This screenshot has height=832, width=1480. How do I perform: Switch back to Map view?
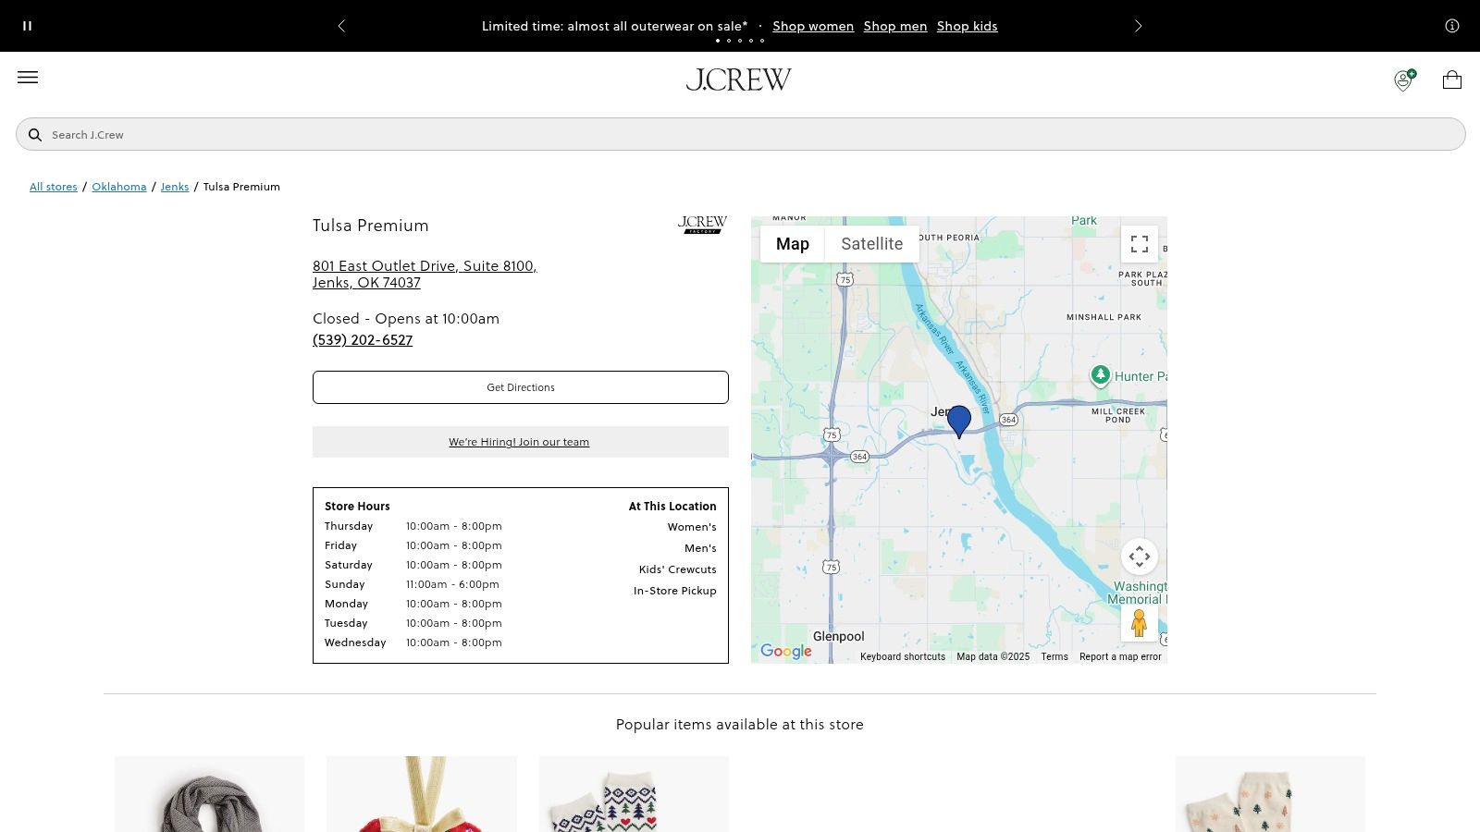[792, 243]
